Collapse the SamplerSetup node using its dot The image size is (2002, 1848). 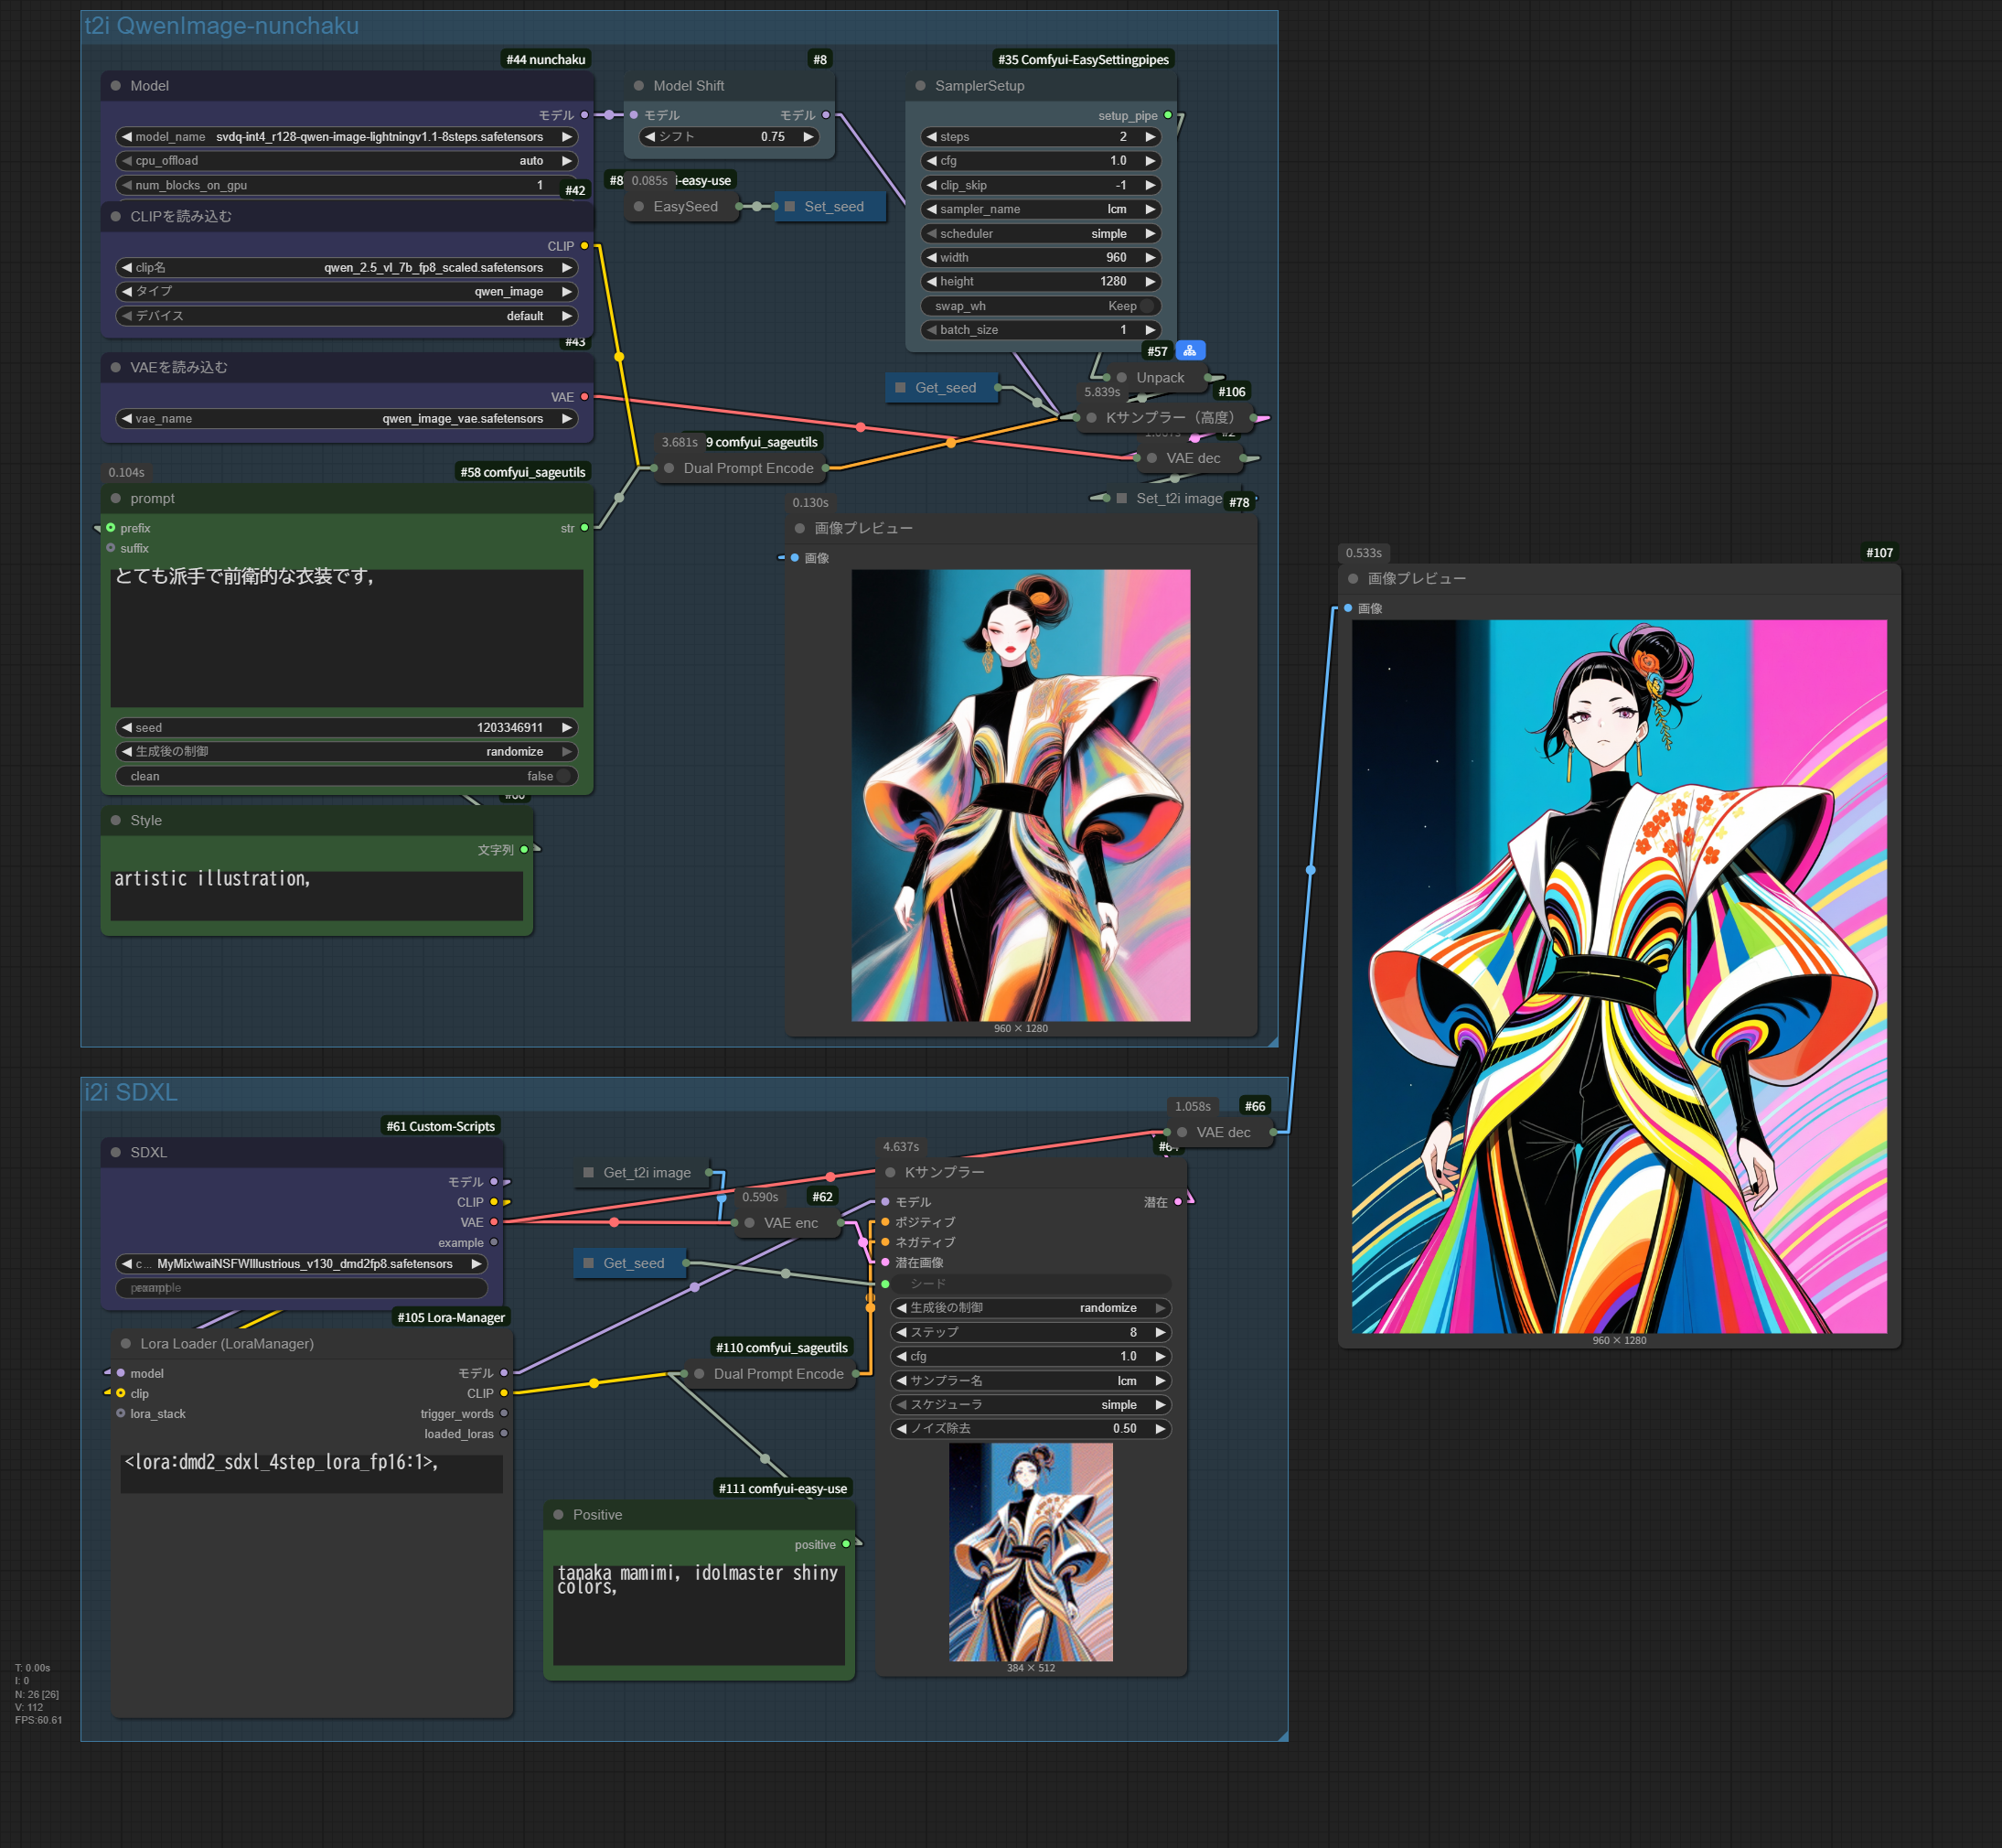click(921, 86)
